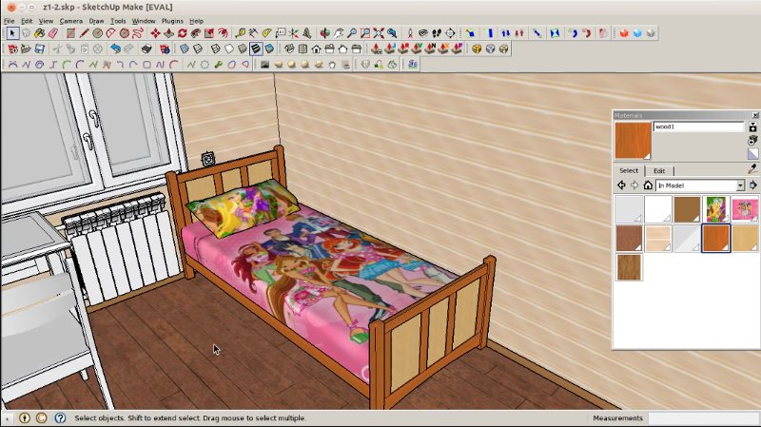Click the material name field wood1
This screenshot has height=427, width=761.
point(698,126)
